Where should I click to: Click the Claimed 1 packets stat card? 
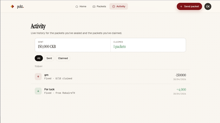point(148,45)
